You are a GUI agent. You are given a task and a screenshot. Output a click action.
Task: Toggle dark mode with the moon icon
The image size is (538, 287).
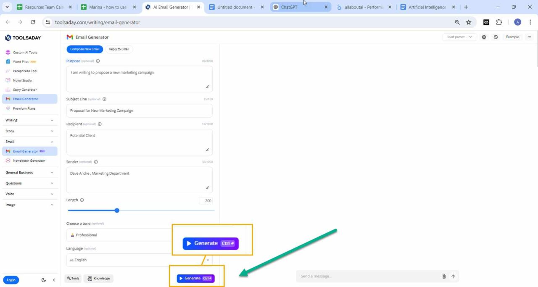pos(43,280)
